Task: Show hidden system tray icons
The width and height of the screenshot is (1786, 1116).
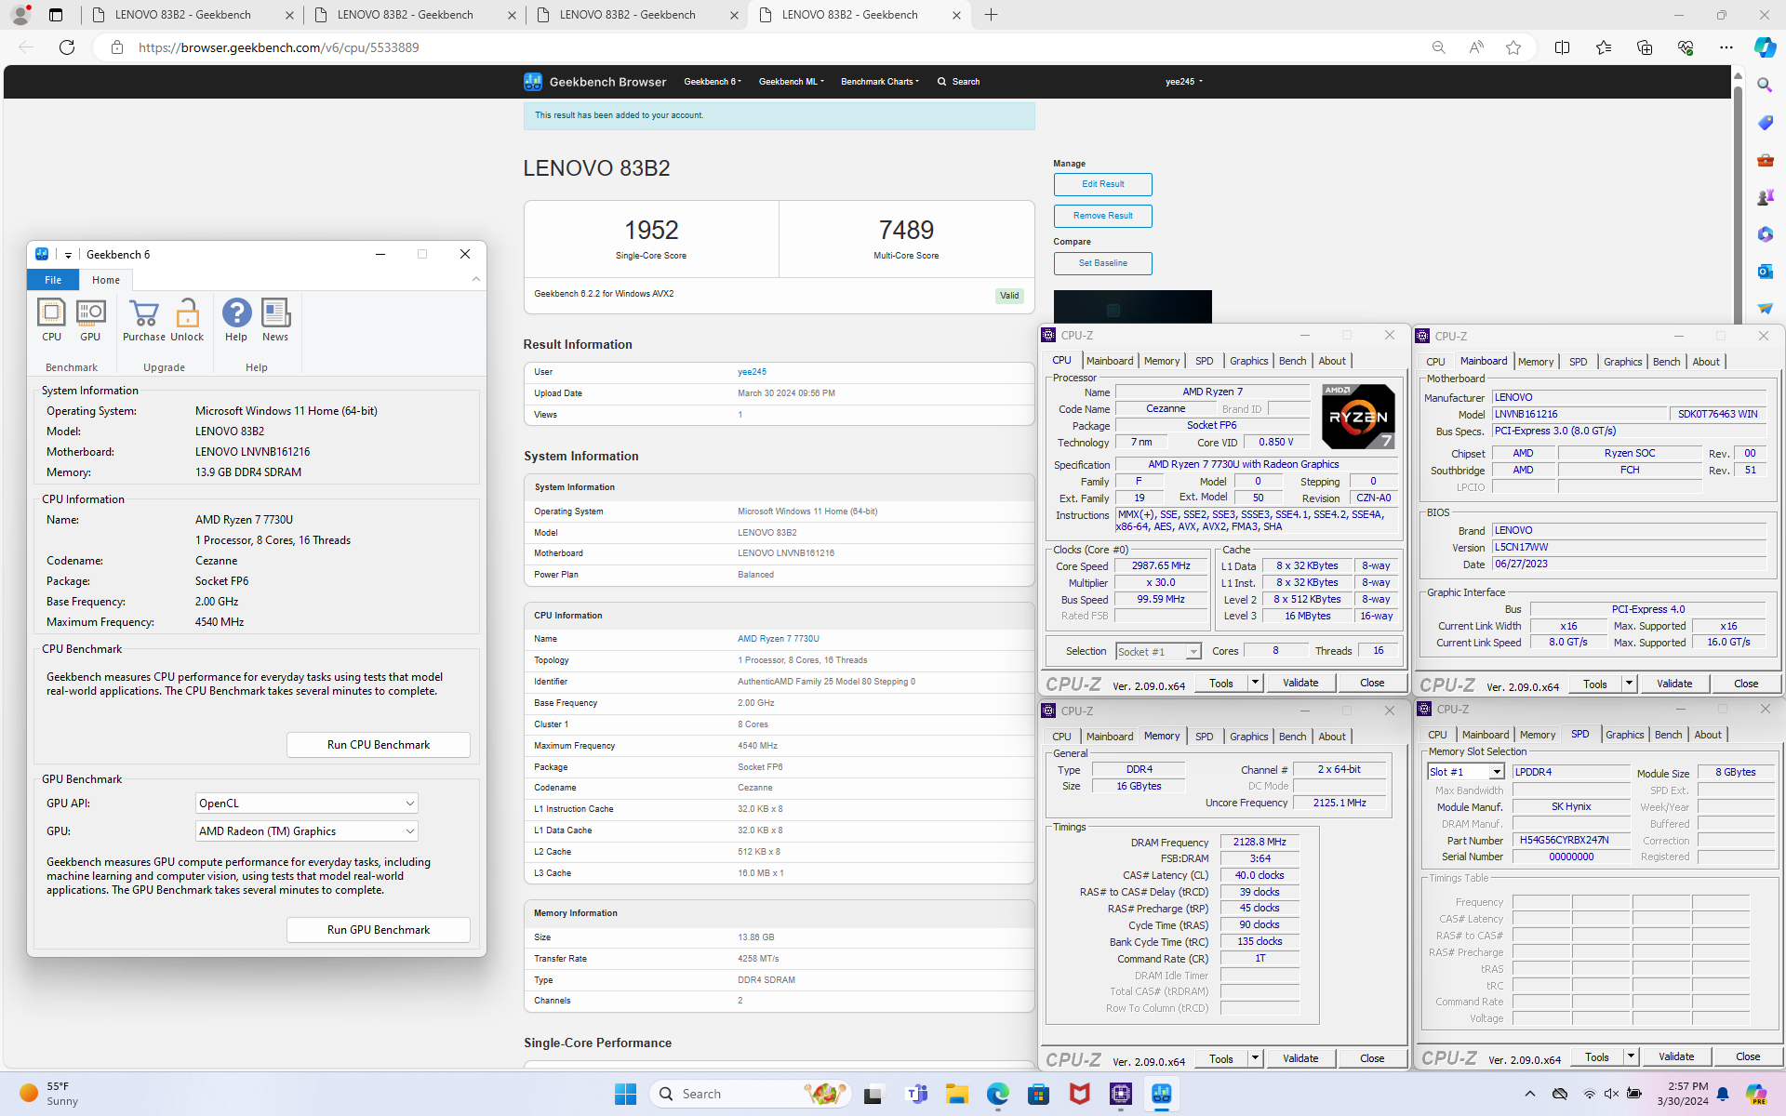Action: coord(1530,1094)
